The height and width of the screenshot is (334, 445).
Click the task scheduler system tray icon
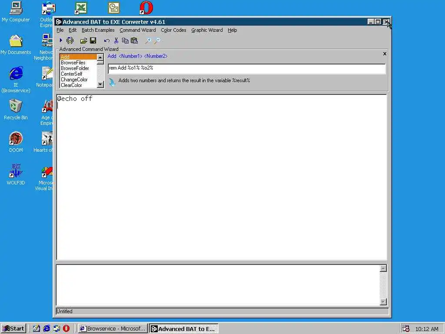click(406, 328)
